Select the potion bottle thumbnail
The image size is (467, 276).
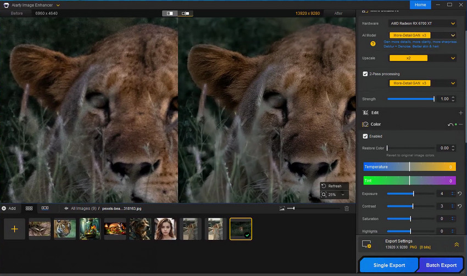point(90,229)
